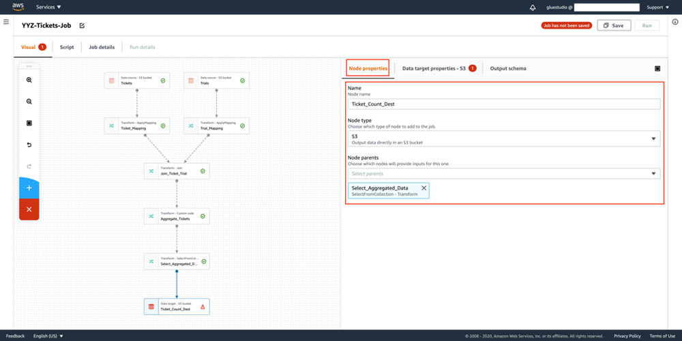Image resolution: width=682 pixels, height=341 pixels.
Task: Click the 'Job has not been saved' badge
Action: pos(566,26)
